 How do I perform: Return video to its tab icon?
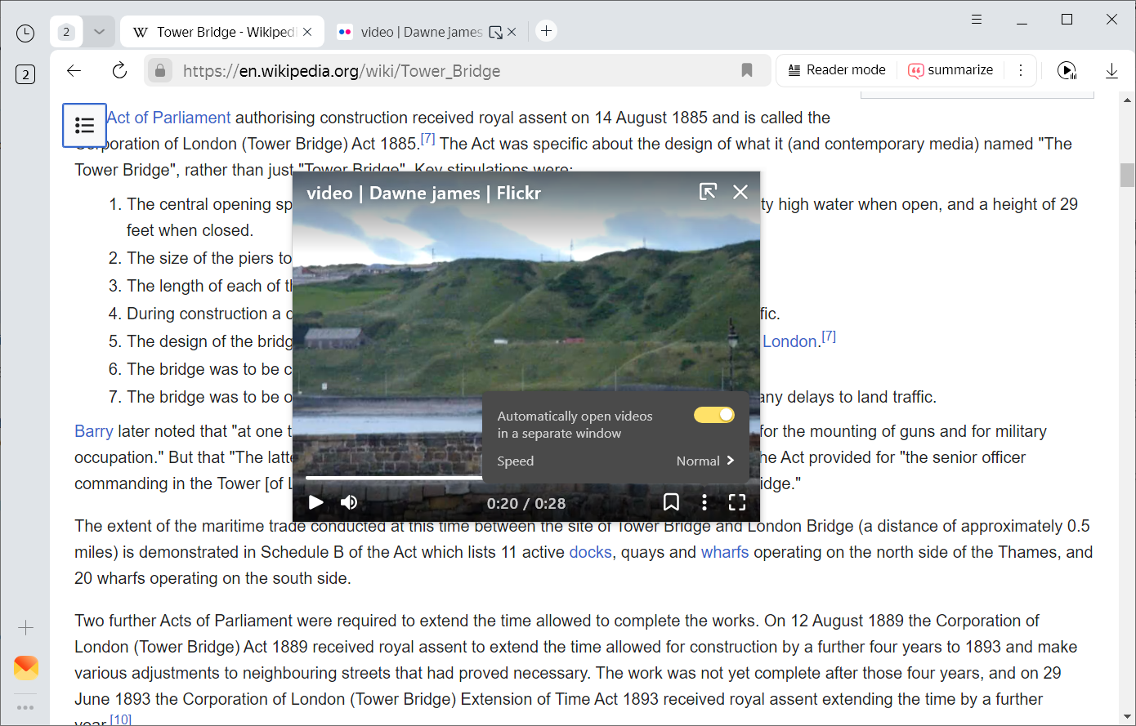708,192
